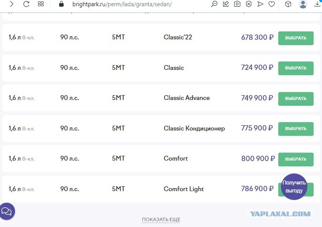This screenshot has width=322, height=227.
Task: Choose the Comfort trim with ВЫБРАТЬ
Action: pyautogui.click(x=295, y=159)
